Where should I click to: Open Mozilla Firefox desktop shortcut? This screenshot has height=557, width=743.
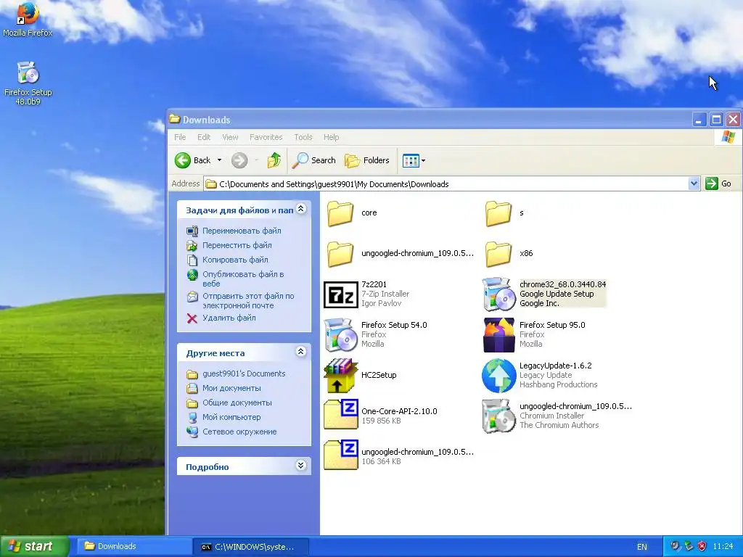click(x=28, y=19)
